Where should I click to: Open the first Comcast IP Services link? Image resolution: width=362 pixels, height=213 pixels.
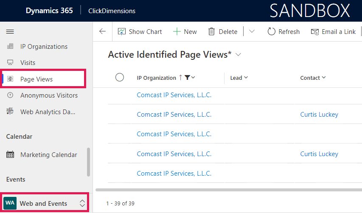tap(174, 95)
